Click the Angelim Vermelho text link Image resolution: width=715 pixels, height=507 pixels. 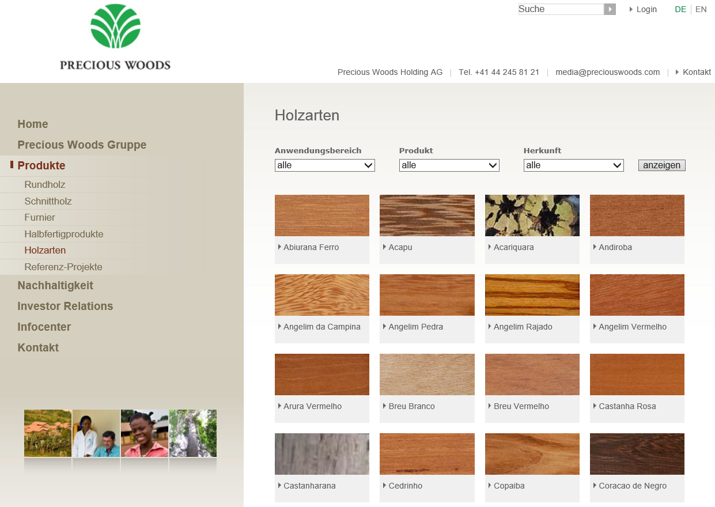[x=633, y=327]
